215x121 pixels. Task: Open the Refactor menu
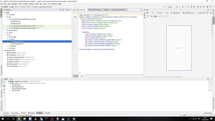[31, 4]
